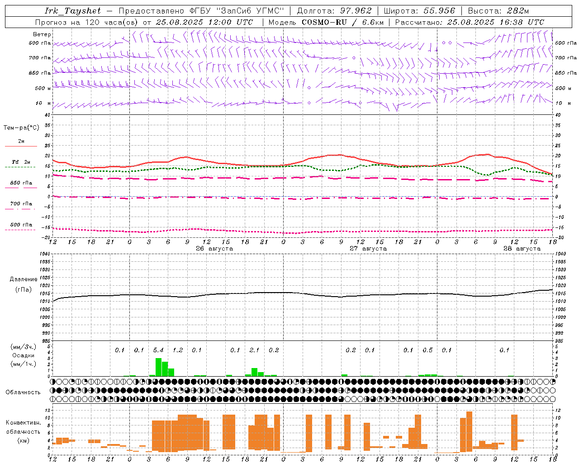Click the 'Долгота: 97.962' value

click(334, 11)
